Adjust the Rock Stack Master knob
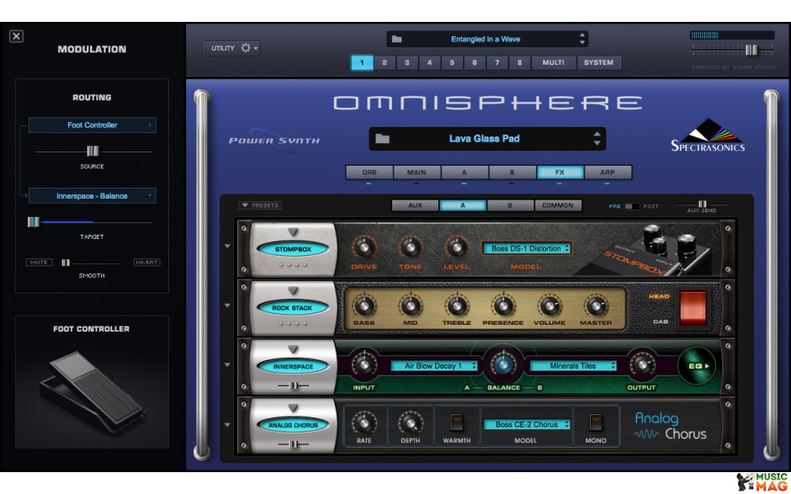Image resolution: width=791 pixels, height=494 pixels. tap(596, 305)
